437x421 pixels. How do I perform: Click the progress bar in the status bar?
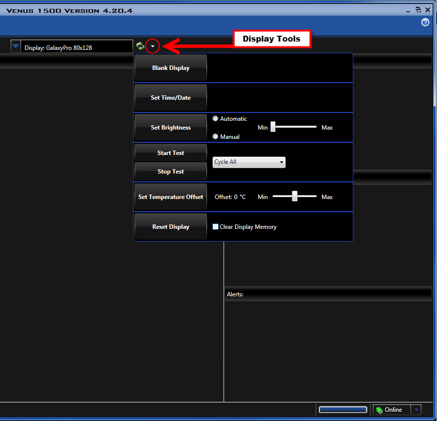tap(343, 410)
